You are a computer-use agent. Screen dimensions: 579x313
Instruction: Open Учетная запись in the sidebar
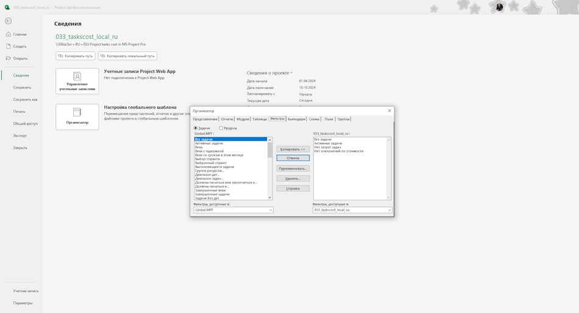[26, 291]
